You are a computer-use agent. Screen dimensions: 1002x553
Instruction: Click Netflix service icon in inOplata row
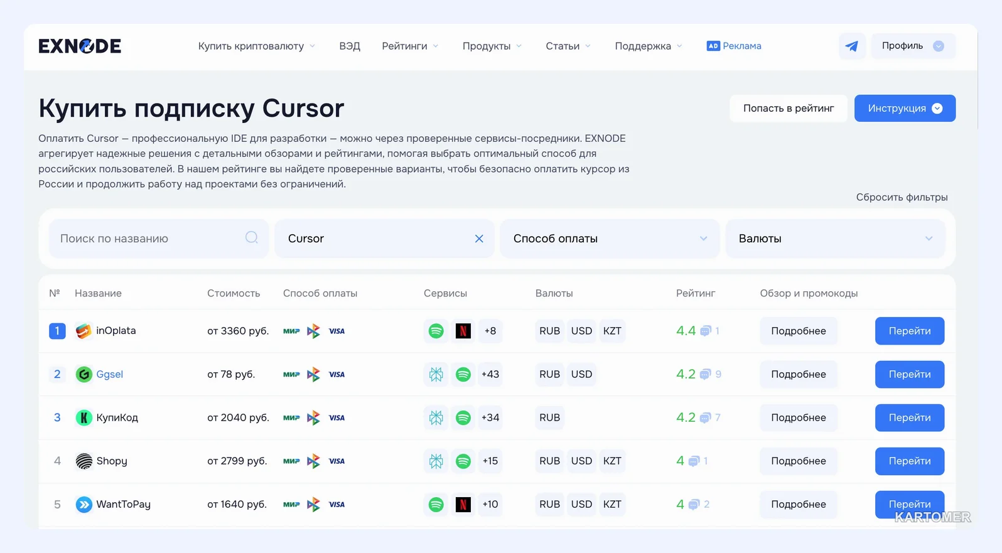[463, 331]
